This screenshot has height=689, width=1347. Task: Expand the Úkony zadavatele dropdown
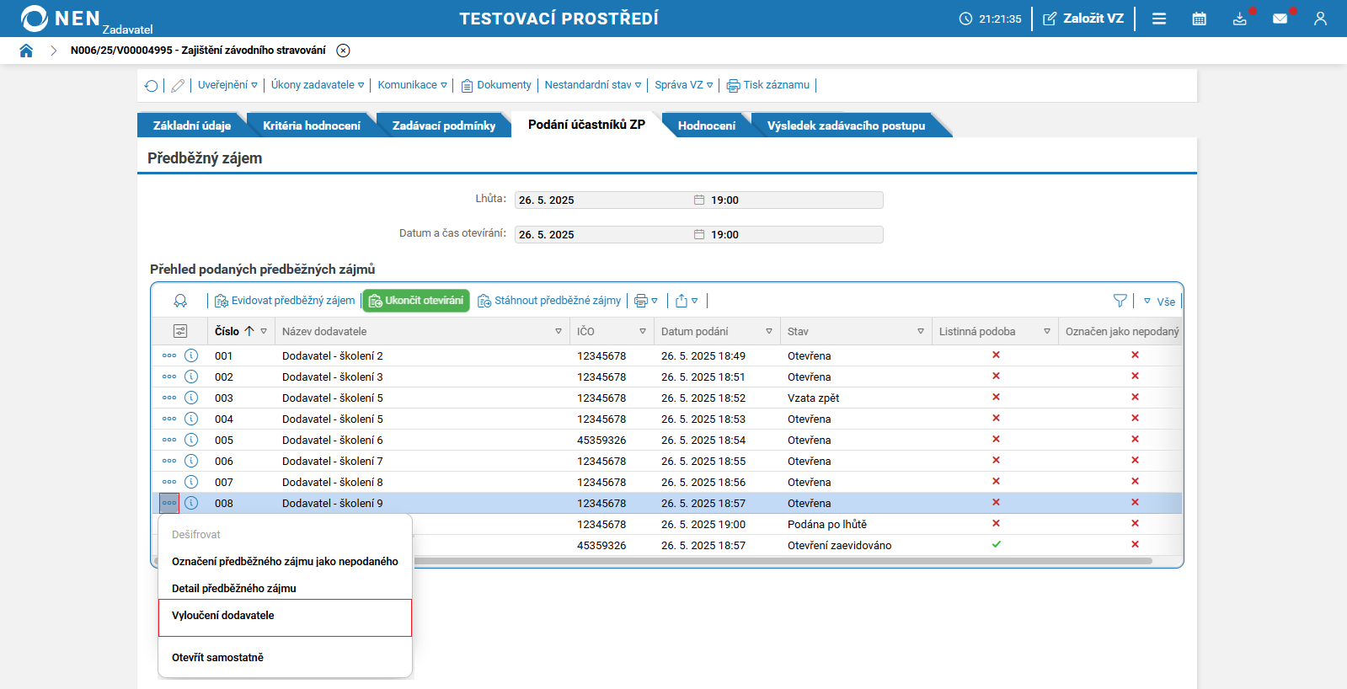(x=318, y=85)
